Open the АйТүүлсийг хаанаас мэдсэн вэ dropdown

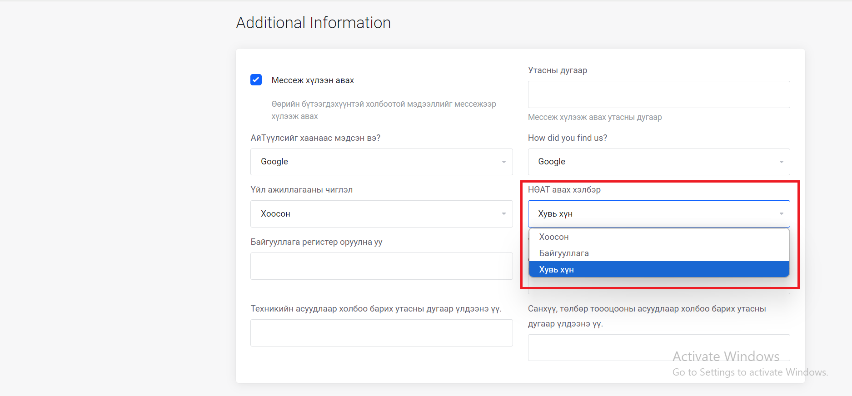(x=382, y=162)
